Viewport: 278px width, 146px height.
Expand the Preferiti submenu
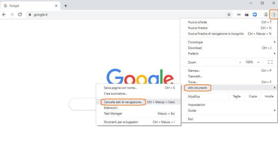pos(229,54)
